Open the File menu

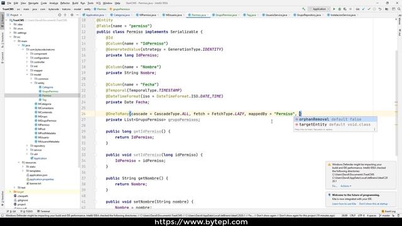9,3
